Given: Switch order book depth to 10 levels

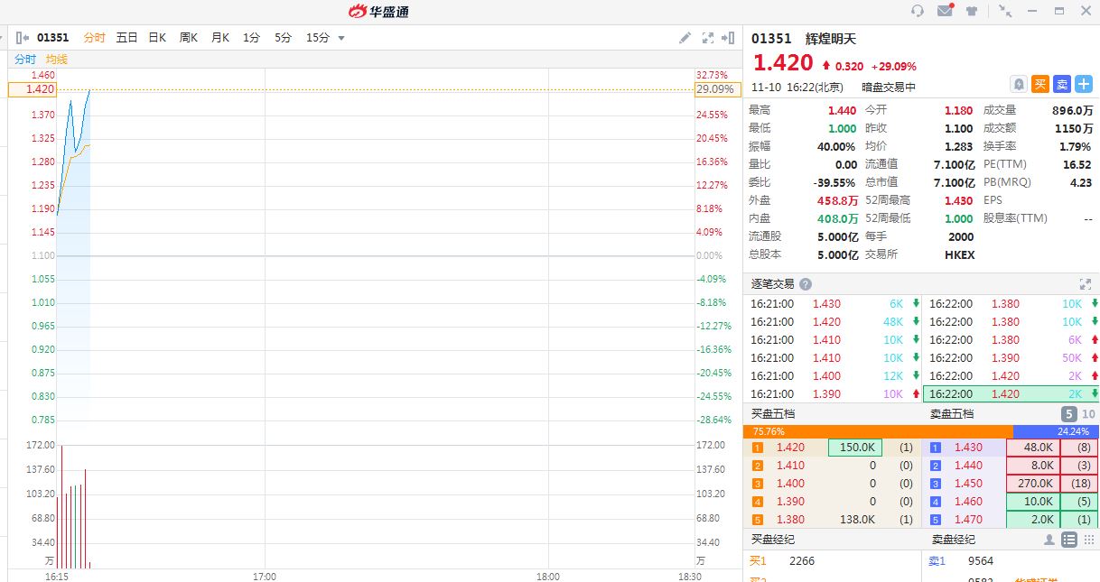Looking at the screenshot, I should (1086, 414).
